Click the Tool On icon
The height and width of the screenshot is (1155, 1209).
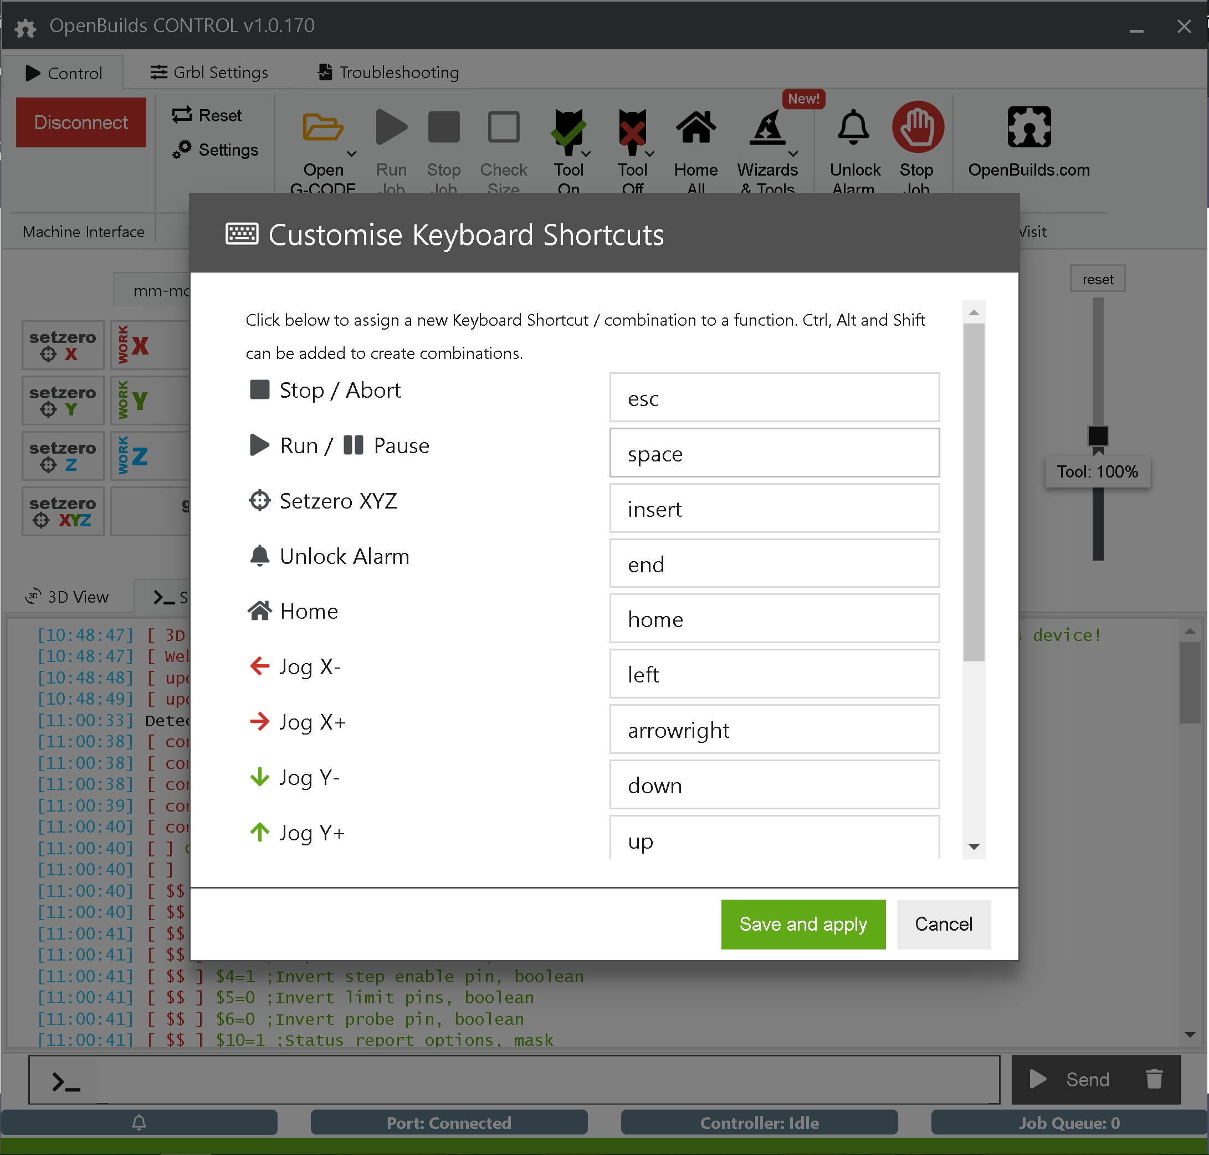568,132
